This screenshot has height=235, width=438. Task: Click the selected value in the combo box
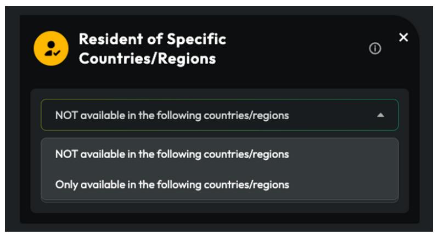172,115
